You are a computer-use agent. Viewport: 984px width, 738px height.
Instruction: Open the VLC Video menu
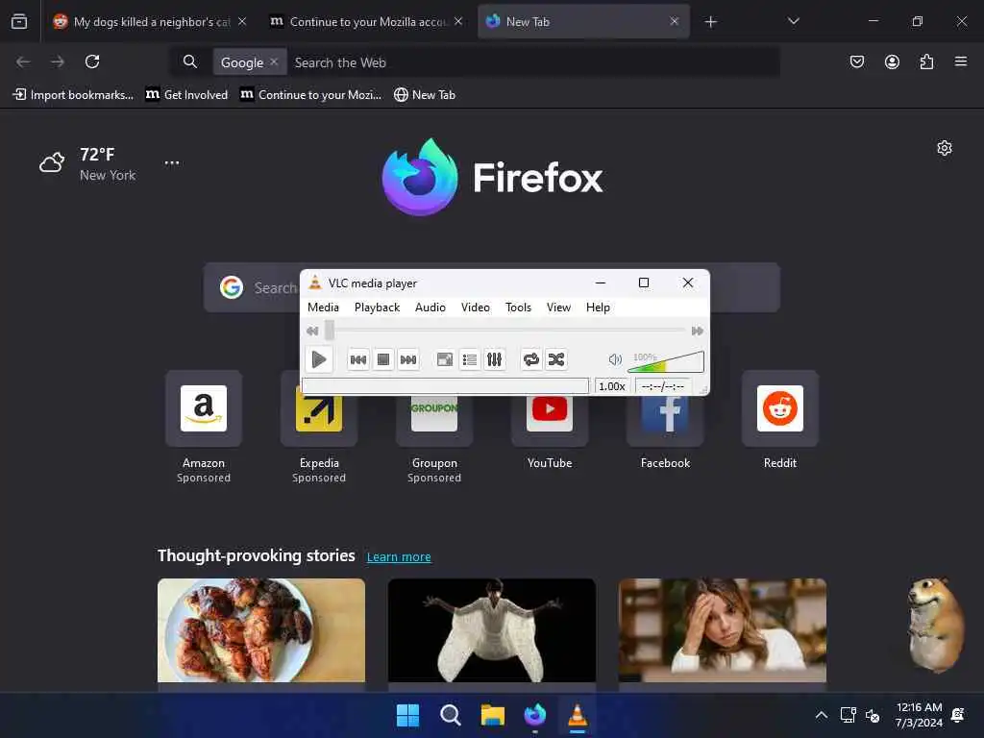pos(475,307)
